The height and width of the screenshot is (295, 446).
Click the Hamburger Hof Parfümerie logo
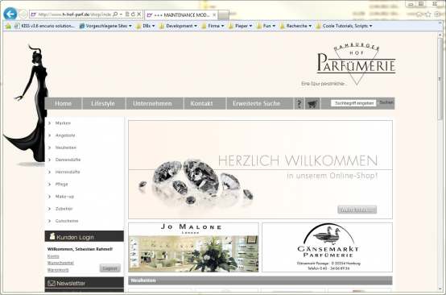pos(356,64)
